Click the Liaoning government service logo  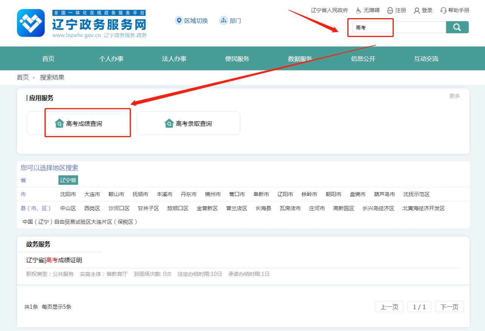coord(31,23)
